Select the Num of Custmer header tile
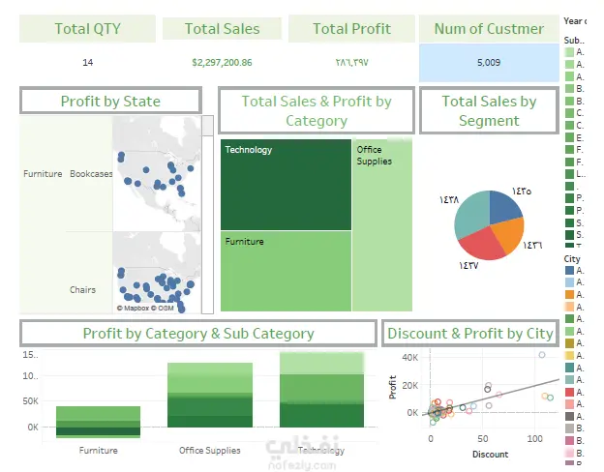Viewport: 604px width, 472px height. [x=489, y=28]
